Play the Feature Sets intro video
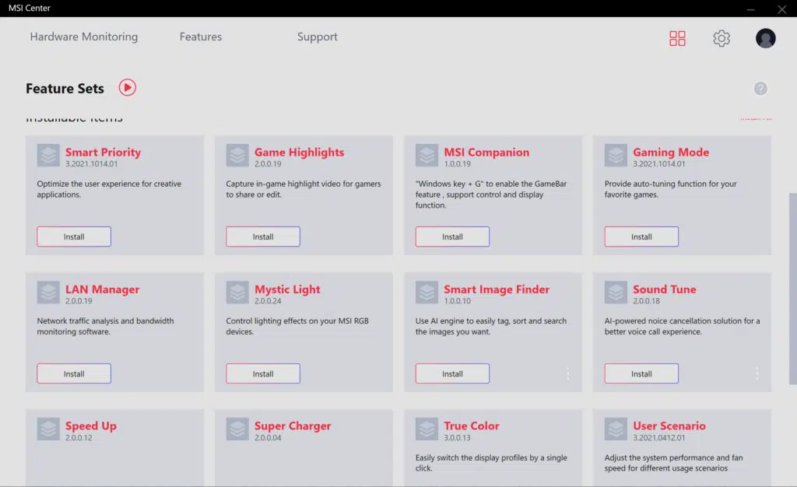Image resolution: width=797 pixels, height=487 pixels. click(x=127, y=87)
